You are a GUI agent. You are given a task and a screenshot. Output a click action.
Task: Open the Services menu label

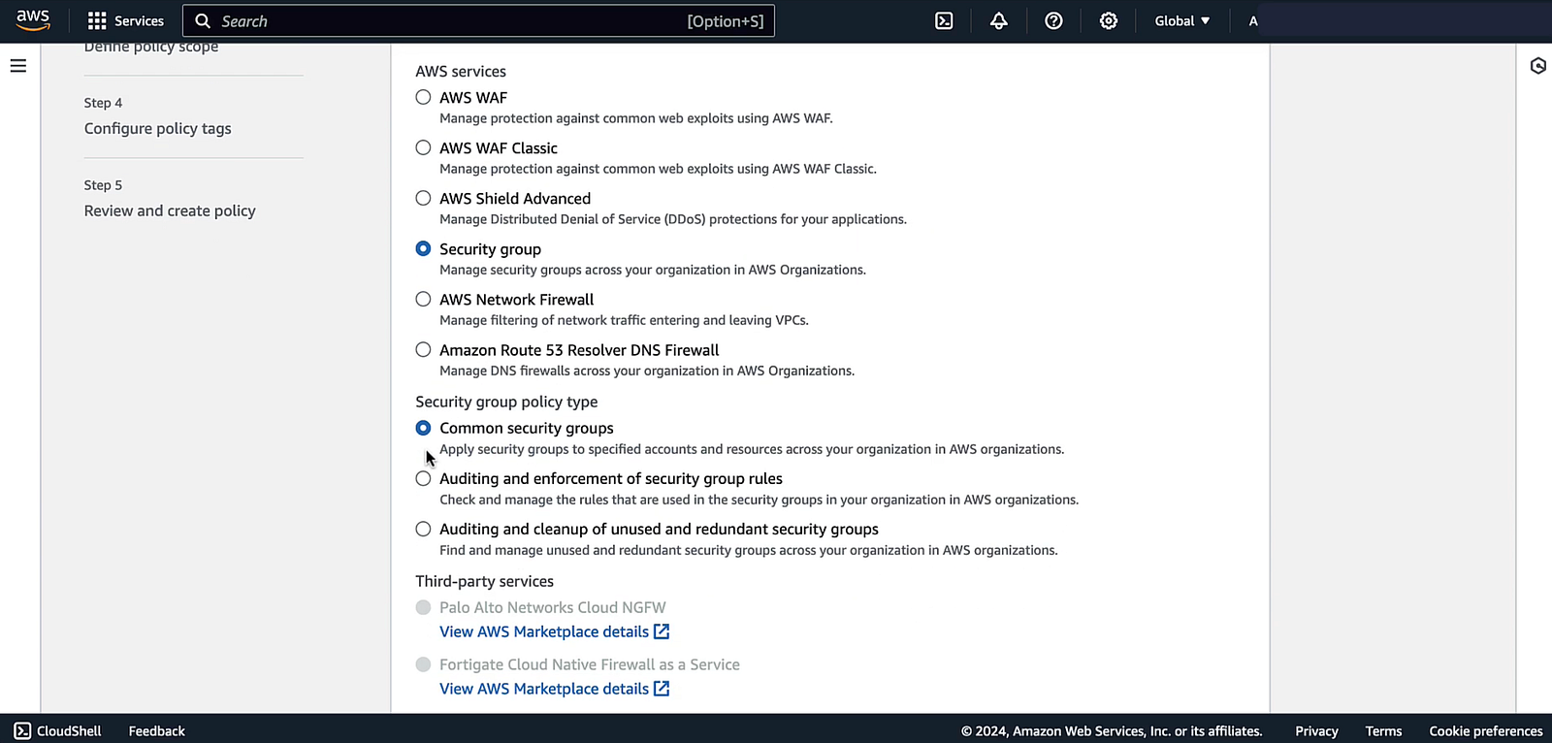140,20
